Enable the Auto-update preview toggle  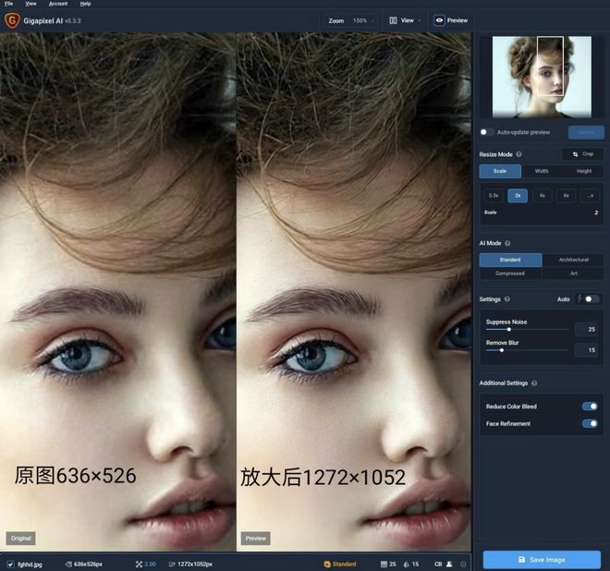[485, 132]
